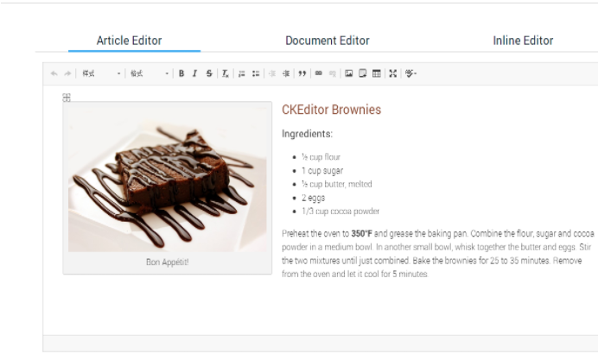Switch to the Document Editor tab
Viewport: 598px width, 354px height.
[327, 41]
